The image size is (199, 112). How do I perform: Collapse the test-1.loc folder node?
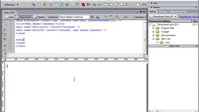153,39
